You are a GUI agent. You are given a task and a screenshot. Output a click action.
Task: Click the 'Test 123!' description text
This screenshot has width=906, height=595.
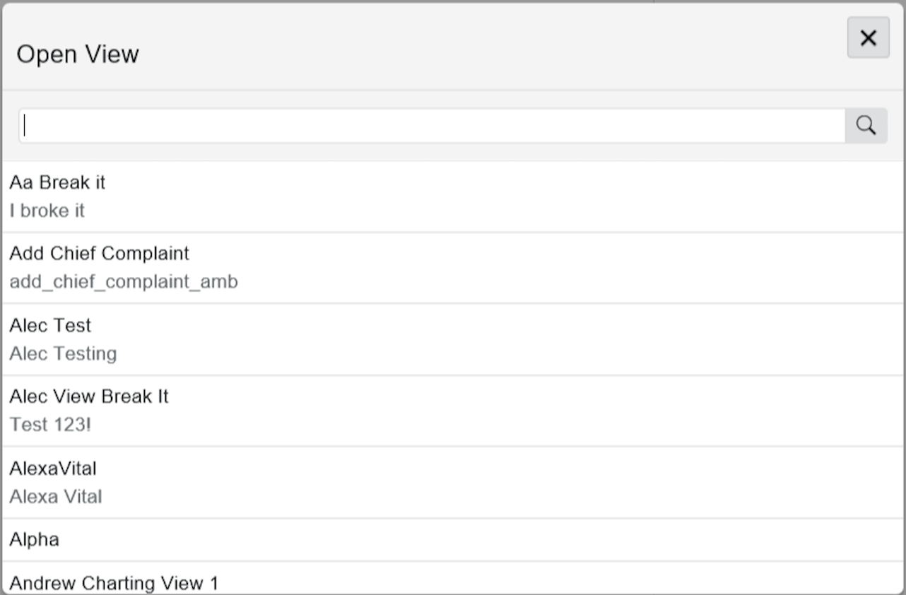click(x=50, y=425)
